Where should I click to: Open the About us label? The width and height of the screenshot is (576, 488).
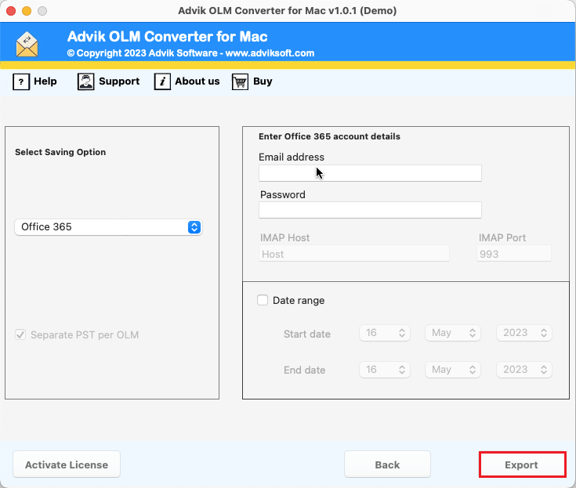tap(197, 81)
